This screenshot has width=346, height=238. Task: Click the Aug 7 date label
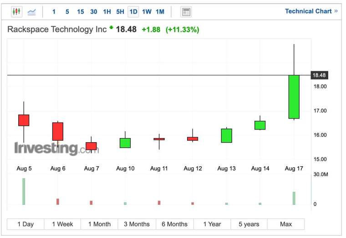(x=92, y=169)
